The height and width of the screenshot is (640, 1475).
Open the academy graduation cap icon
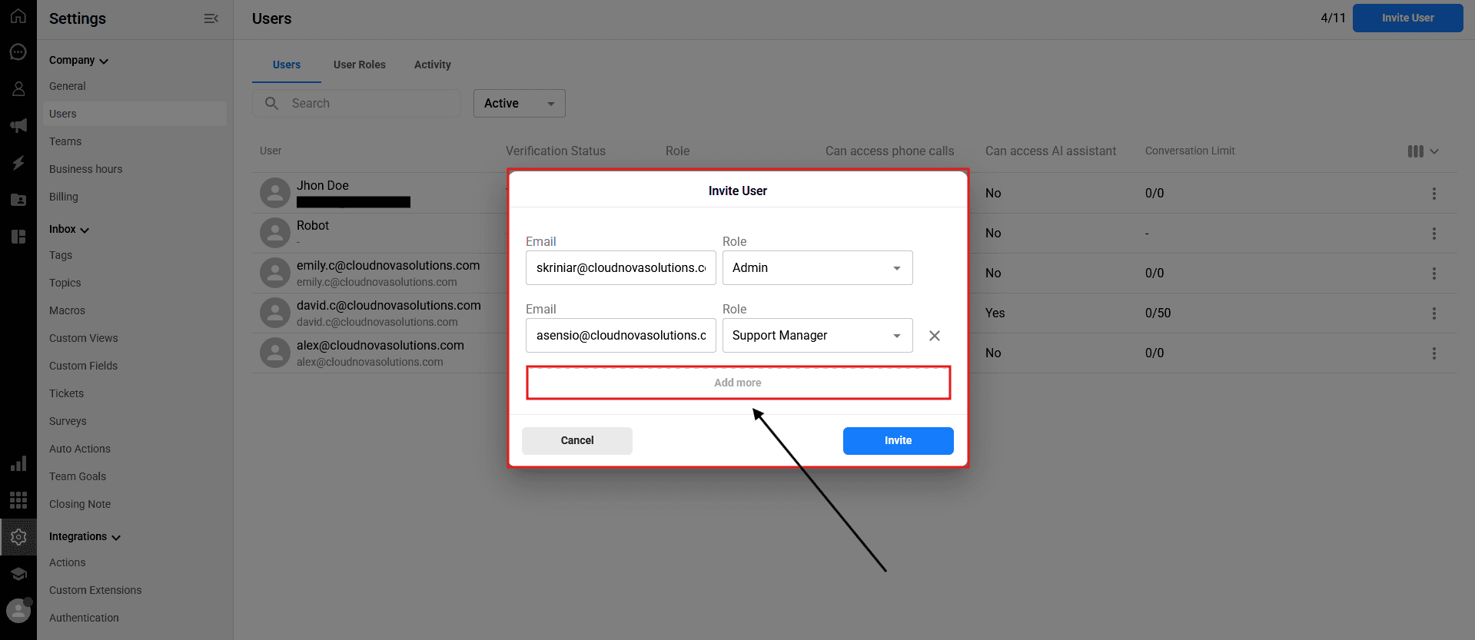(x=18, y=574)
